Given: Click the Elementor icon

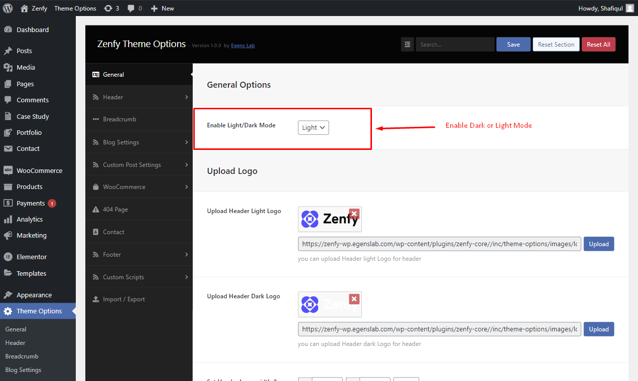Looking at the screenshot, I should [x=8, y=257].
